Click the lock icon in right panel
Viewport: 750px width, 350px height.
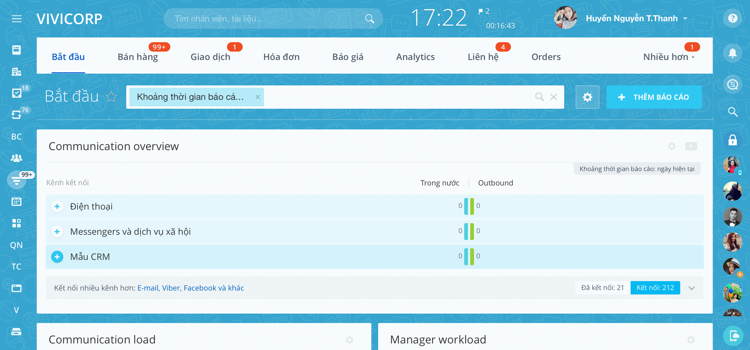click(732, 140)
